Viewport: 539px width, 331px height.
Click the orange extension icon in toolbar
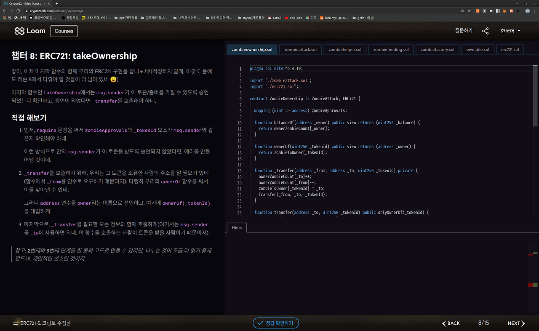[x=478, y=11]
